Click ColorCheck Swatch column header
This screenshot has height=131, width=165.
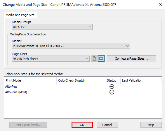80,80
